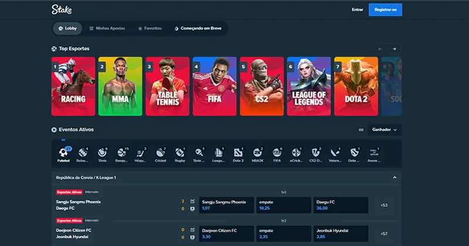Open statistics icon for Daejeon Citizen FC match

[192, 230]
